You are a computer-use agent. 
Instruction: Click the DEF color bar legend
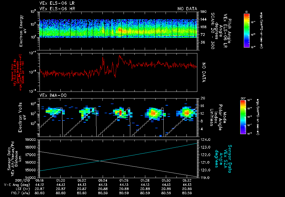pos(243,117)
